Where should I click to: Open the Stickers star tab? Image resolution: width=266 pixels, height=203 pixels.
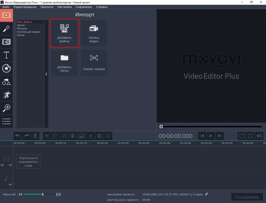tap(6, 68)
